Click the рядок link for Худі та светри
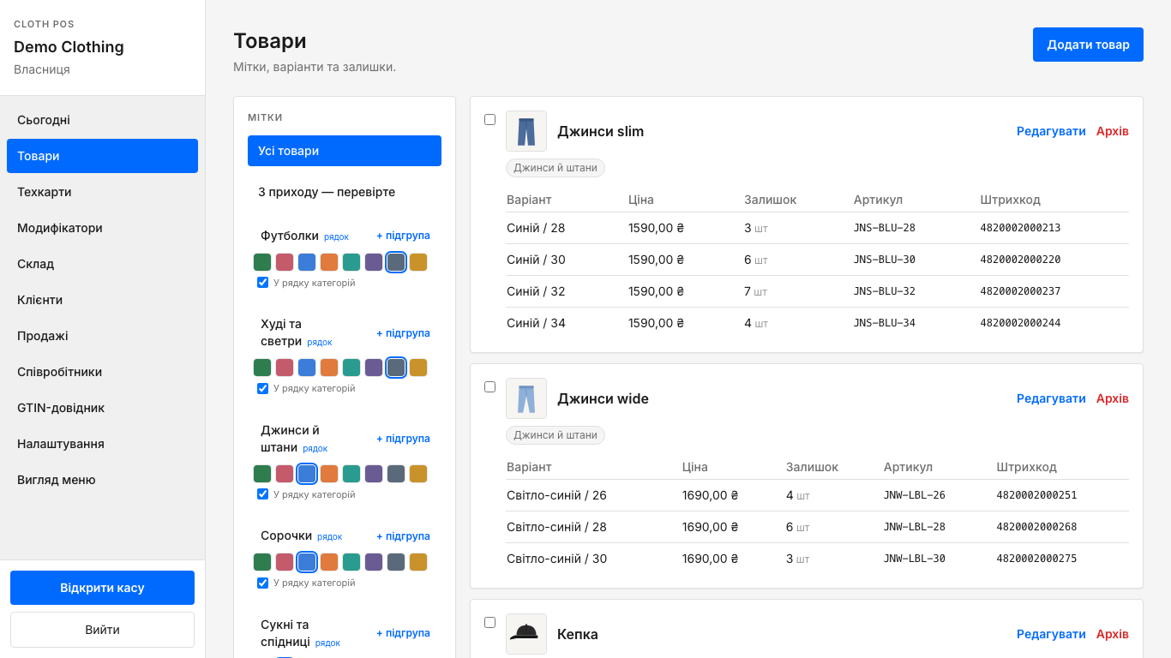Viewport: 1171px width, 658px height. point(320,342)
